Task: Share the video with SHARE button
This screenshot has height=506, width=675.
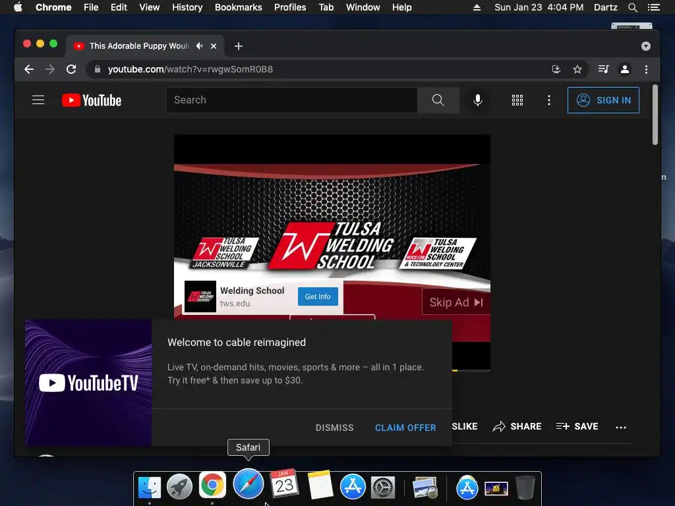Action: 517,426
